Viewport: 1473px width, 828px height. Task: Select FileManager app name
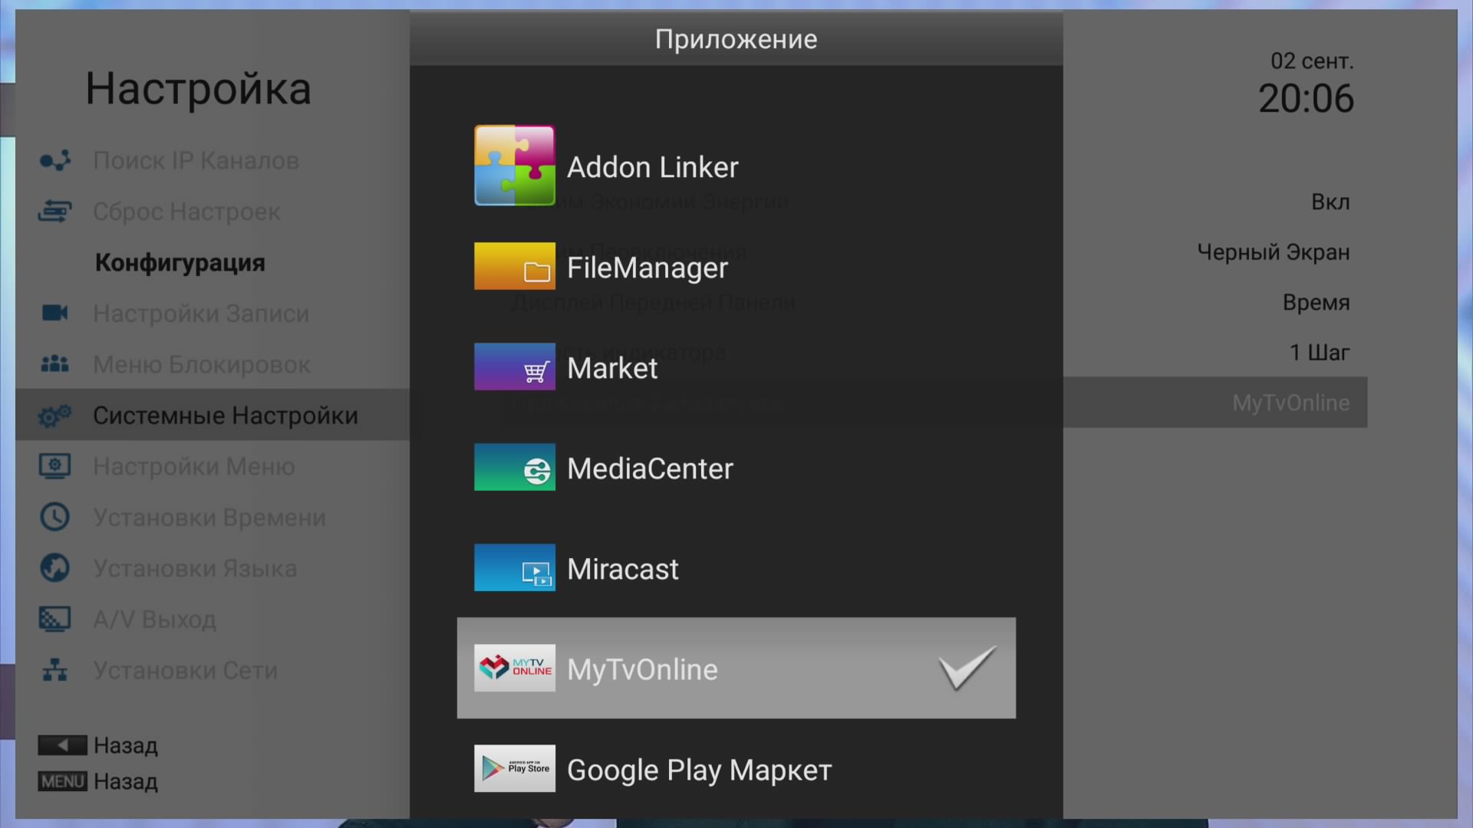(x=648, y=268)
